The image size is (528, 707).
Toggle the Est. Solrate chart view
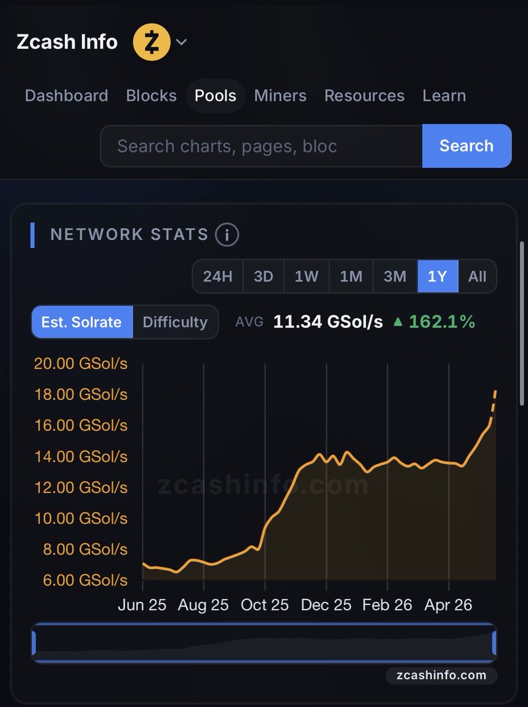click(x=82, y=322)
